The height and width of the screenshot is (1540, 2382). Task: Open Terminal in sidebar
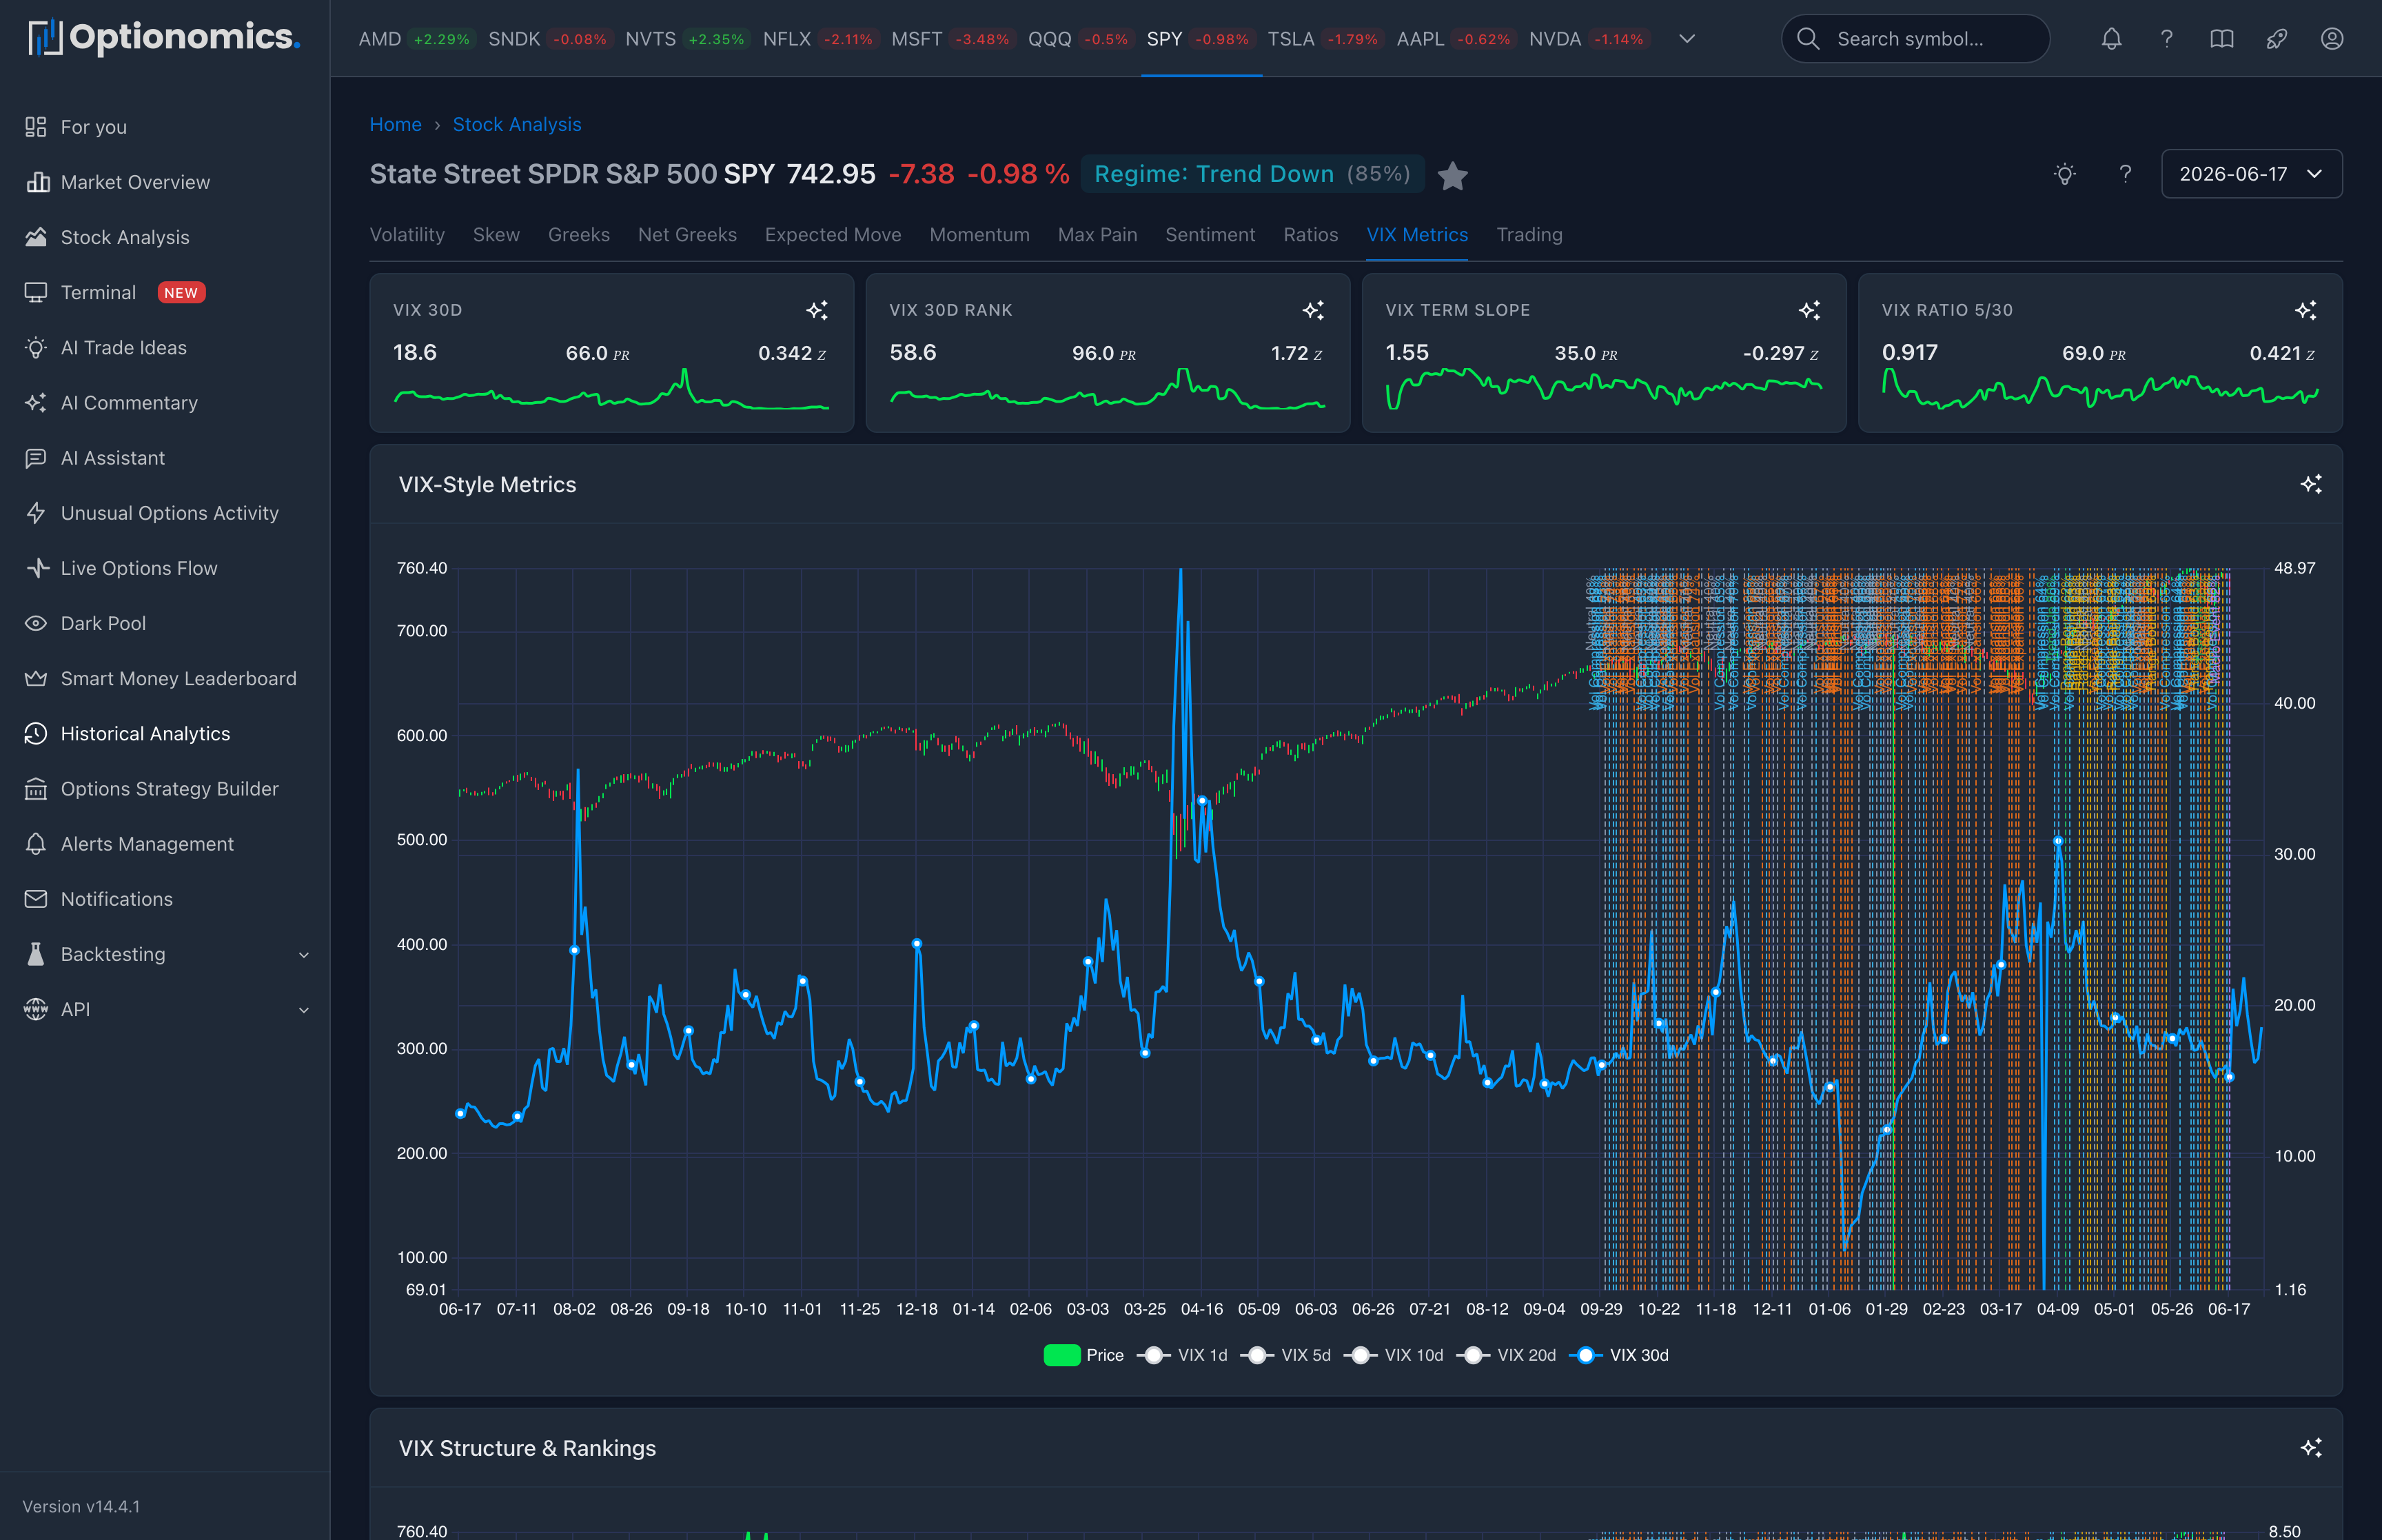click(165, 292)
